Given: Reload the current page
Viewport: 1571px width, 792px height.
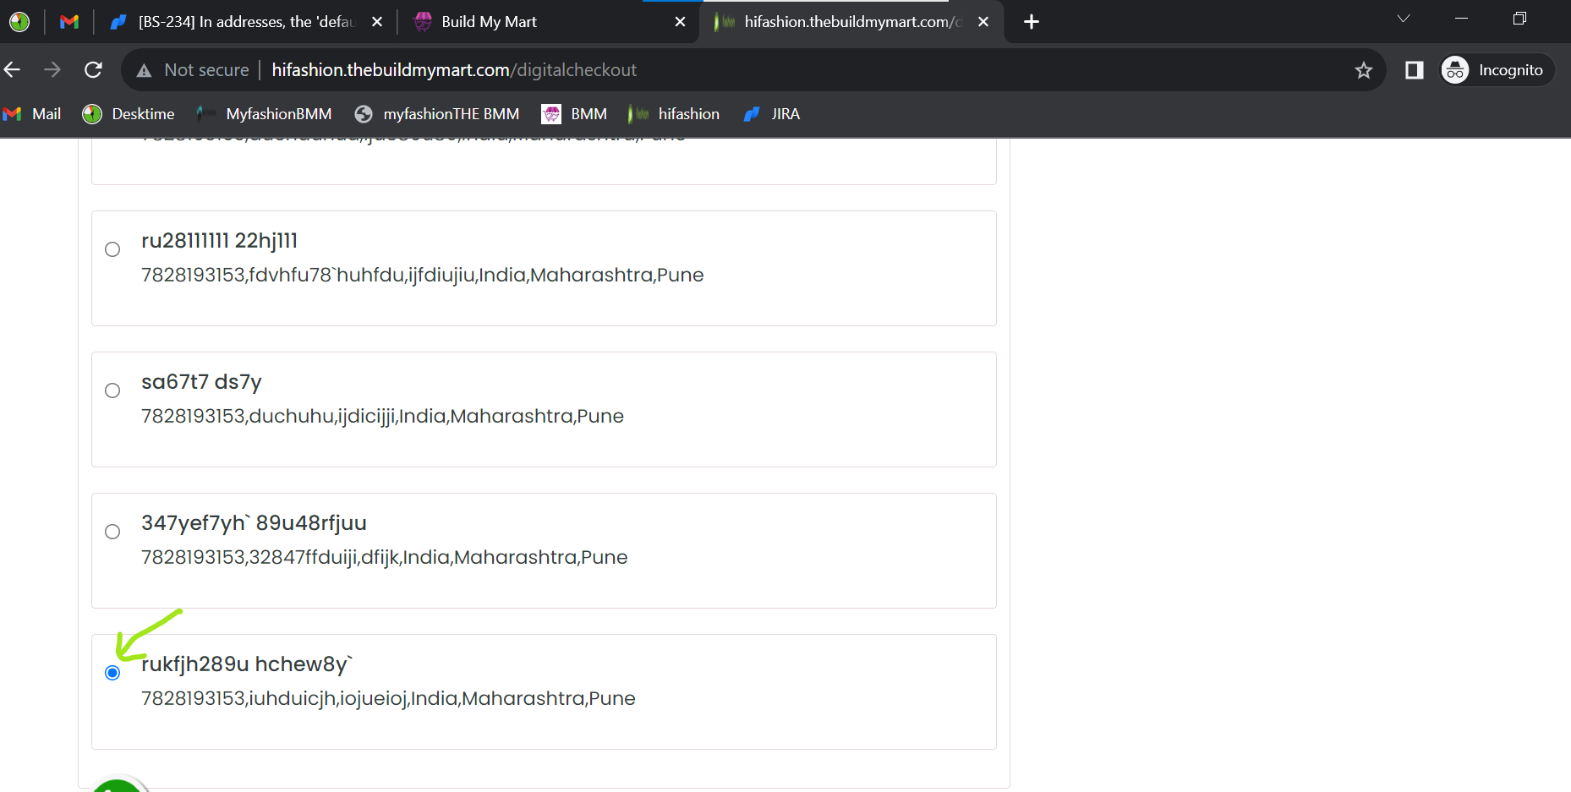Looking at the screenshot, I should pyautogui.click(x=93, y=69).
